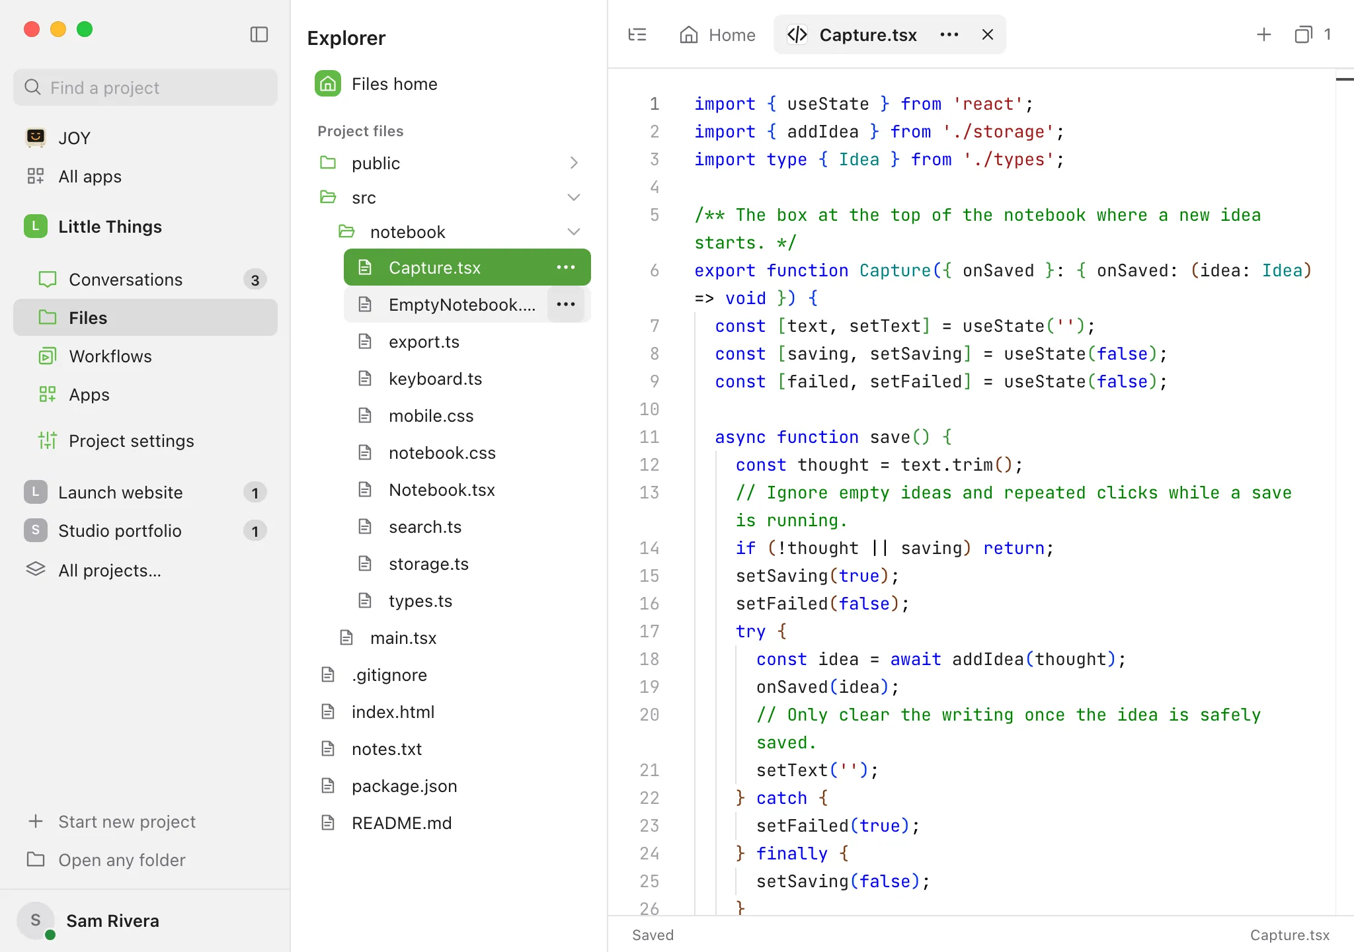Open more options for EmptyNotebook file

[566, 304]
